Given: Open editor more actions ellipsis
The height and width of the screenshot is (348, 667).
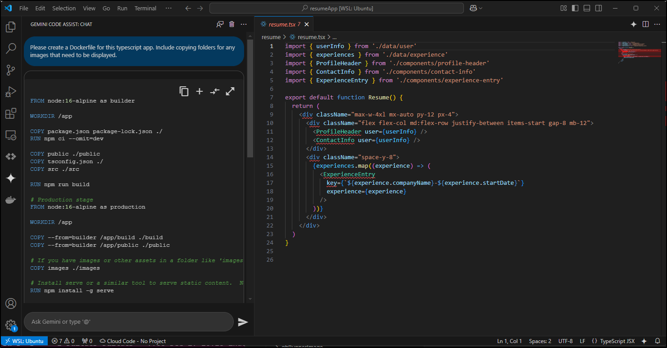Looking at the screenshot, I should tap(657, 24).
